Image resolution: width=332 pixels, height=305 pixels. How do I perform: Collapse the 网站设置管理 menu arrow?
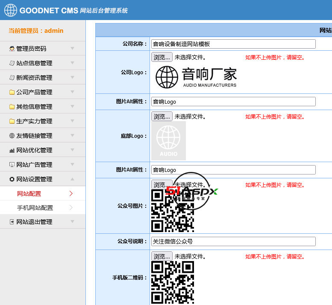click(x=72, y=179)
